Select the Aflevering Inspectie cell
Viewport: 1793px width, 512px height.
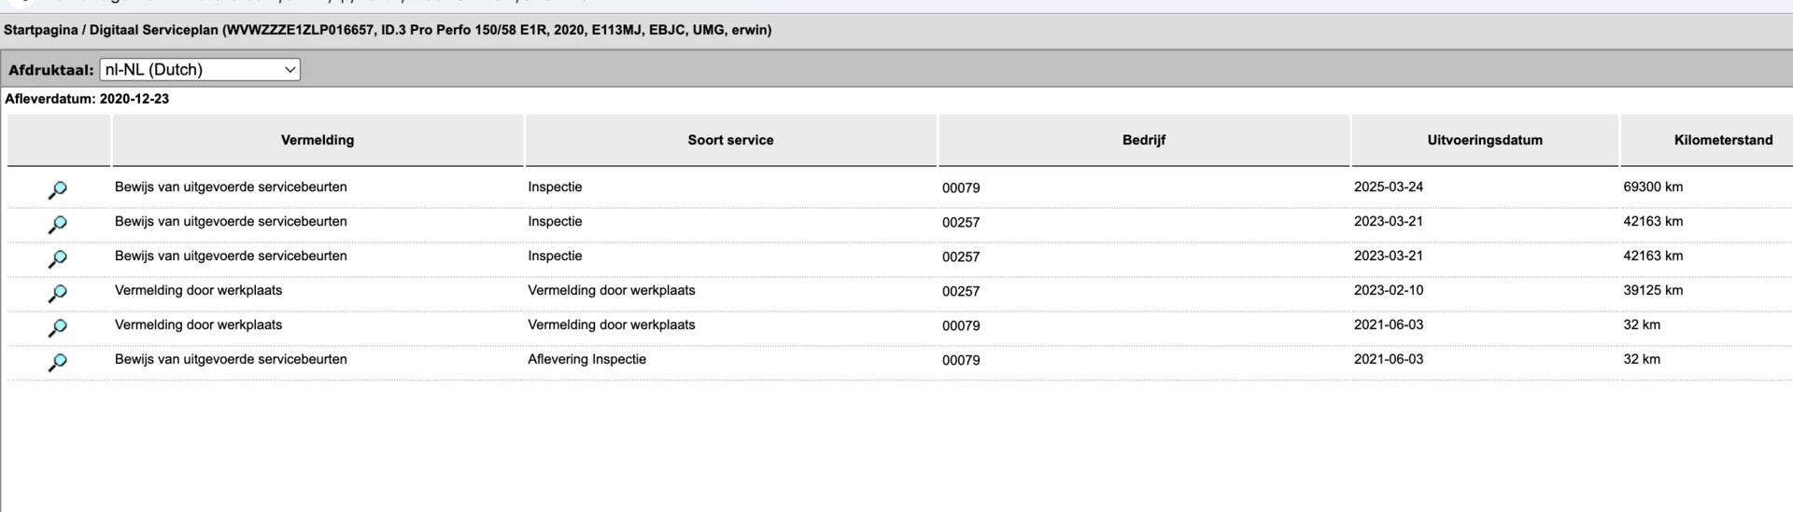click(586, 359)
